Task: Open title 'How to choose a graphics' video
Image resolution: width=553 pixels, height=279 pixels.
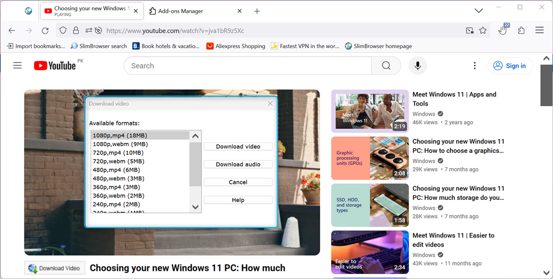Action: [x=458, y=146]
